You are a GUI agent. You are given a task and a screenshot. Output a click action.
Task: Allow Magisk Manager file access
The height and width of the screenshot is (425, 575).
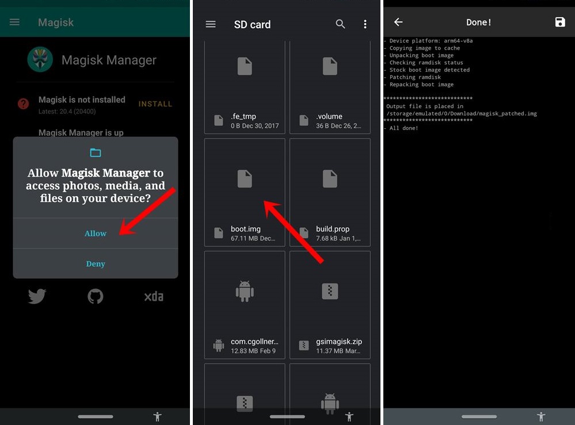point(96,233)
